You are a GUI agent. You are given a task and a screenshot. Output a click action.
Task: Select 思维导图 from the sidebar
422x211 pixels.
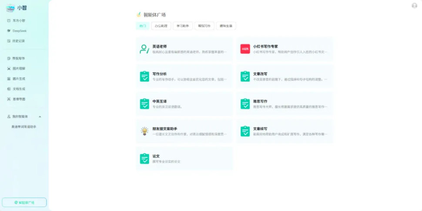coord(18,99)
